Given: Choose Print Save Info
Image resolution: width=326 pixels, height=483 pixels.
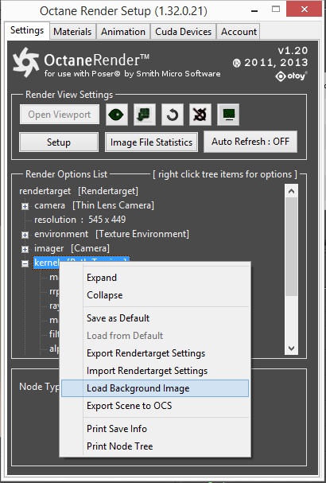Looking at the screenshot, I should pyautogui.click(x=155, y=429).
